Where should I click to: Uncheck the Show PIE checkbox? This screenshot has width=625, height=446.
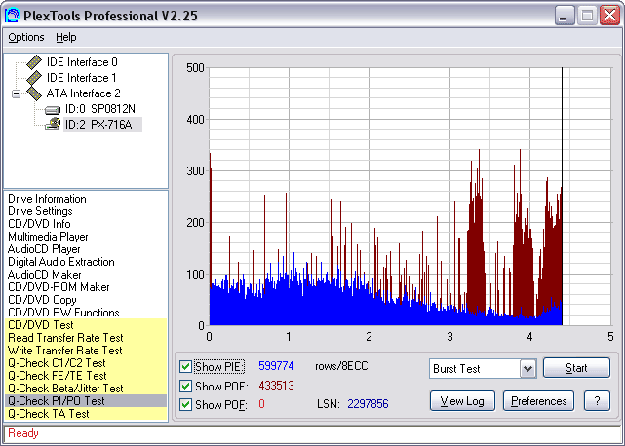coord(185,366)
